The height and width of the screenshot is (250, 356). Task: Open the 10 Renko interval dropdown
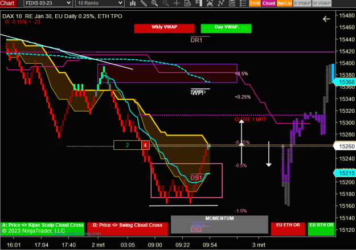click(x=100, y=3)
